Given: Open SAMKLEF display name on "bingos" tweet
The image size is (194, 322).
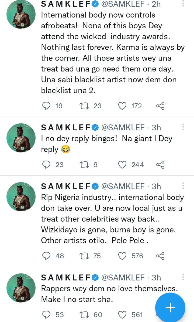Looking at the screenshot, I should click(65, 127).
